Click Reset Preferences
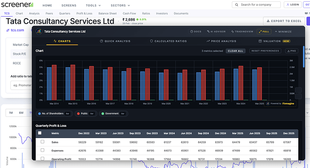This screenshot has width=310, height=168. click(x=265, y=51)
